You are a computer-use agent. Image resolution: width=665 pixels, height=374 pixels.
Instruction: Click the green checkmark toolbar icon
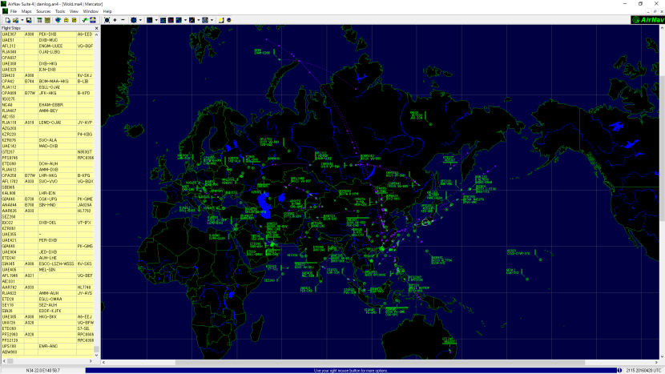(84, 19)
